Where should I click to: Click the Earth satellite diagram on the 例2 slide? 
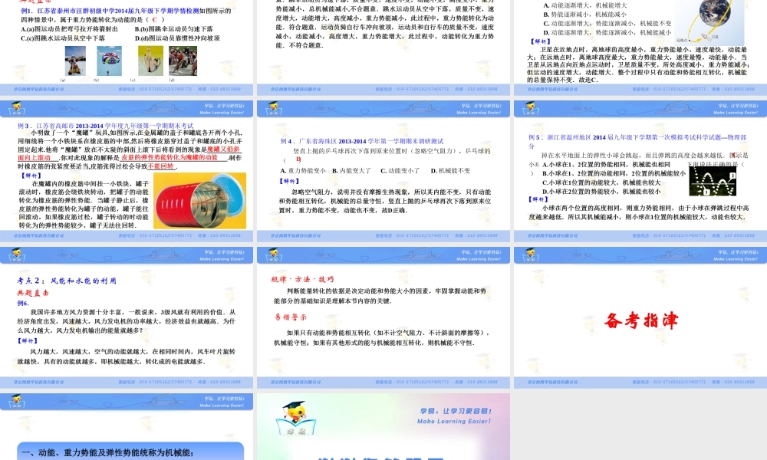(709, 21)
